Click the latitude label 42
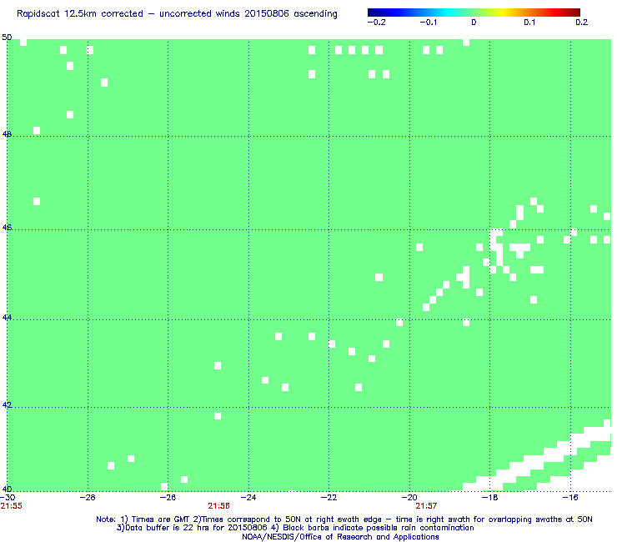The height and width of the screenshot is (542, 617). 7,405
